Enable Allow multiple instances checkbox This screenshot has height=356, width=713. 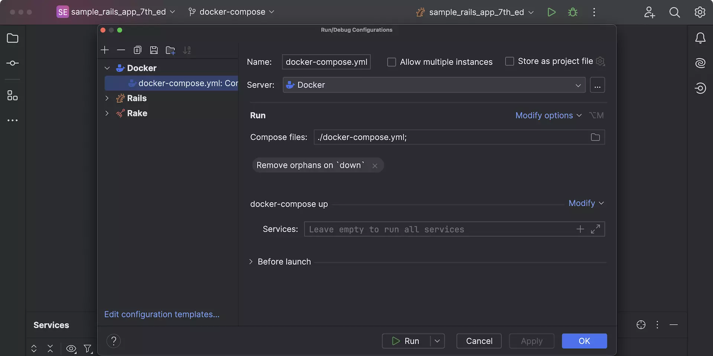[x=391, y=62]
